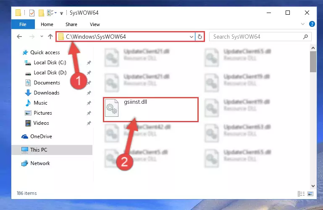Open the File ribbon tab
Viewport: 323px width, 210px height.
pos(23,24)
